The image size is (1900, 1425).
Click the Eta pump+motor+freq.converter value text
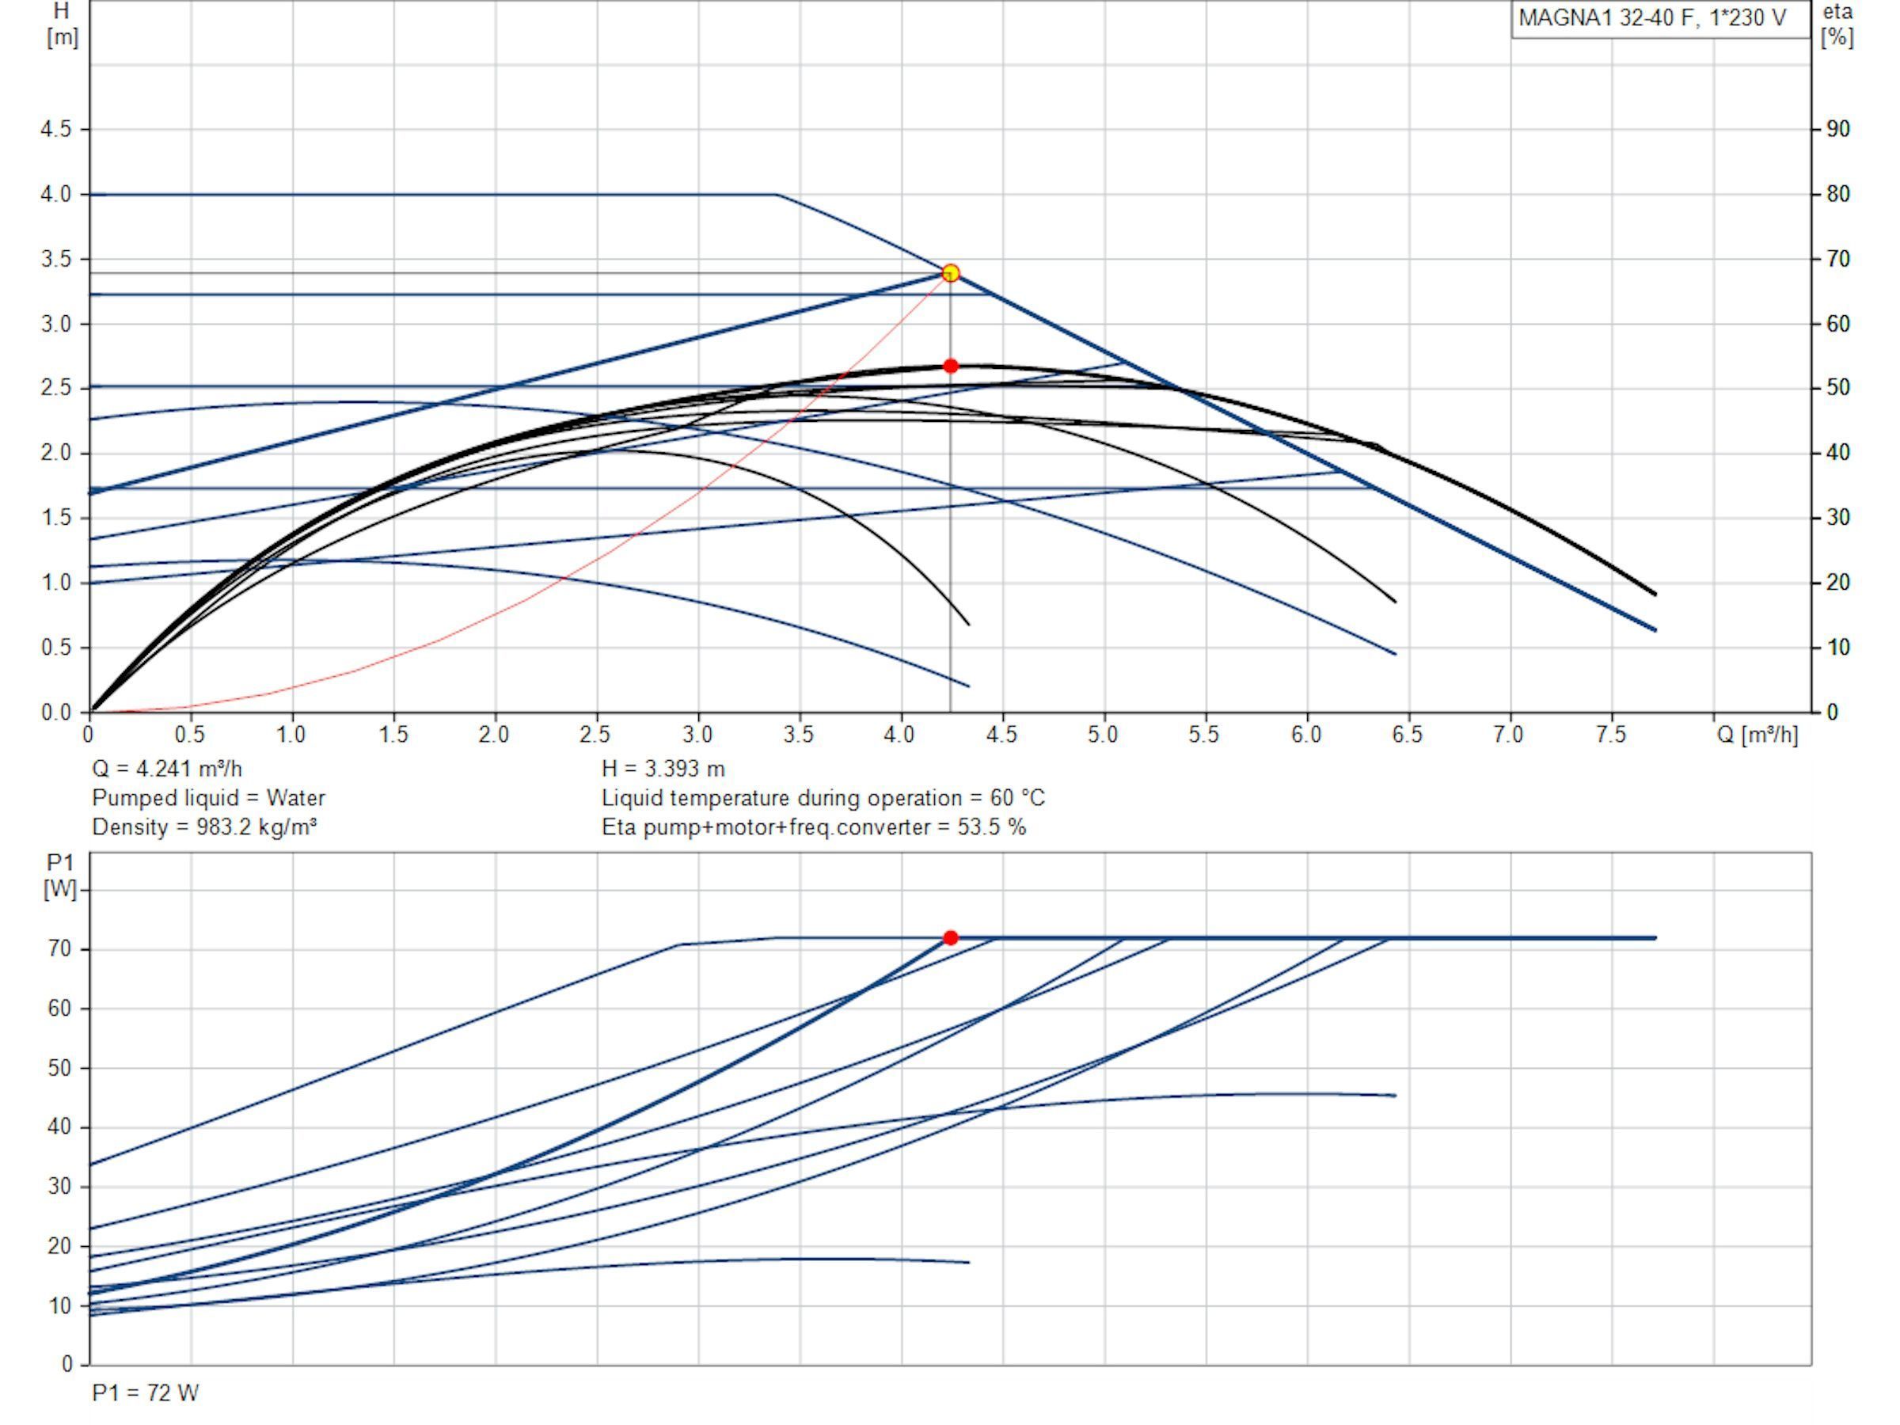[813, 827]
